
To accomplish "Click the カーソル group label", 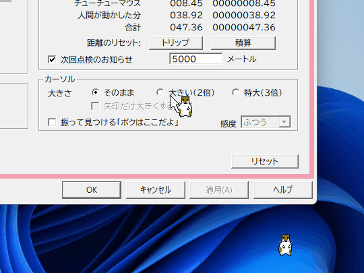I will (x=60, y=79).
